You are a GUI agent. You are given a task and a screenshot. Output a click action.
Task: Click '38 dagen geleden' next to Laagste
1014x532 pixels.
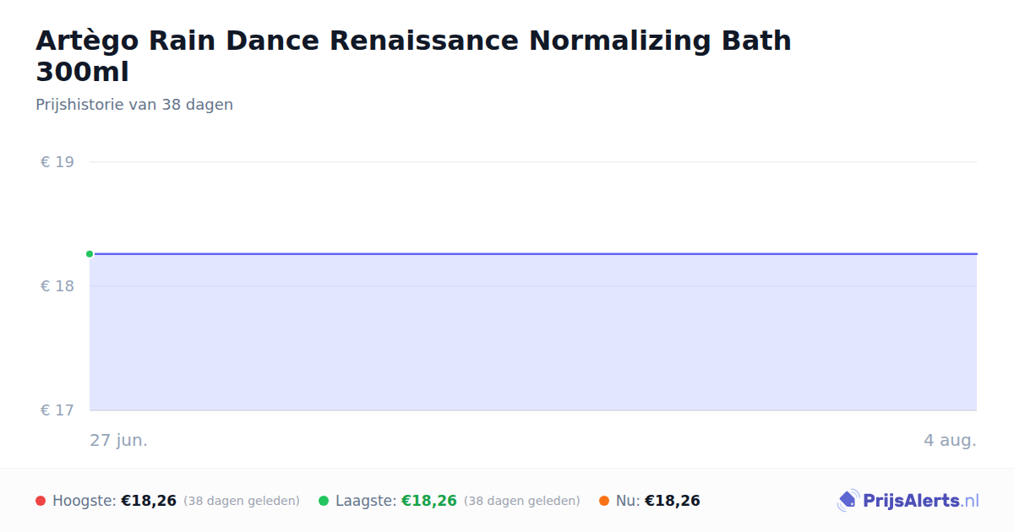click(x=522, y=501)
